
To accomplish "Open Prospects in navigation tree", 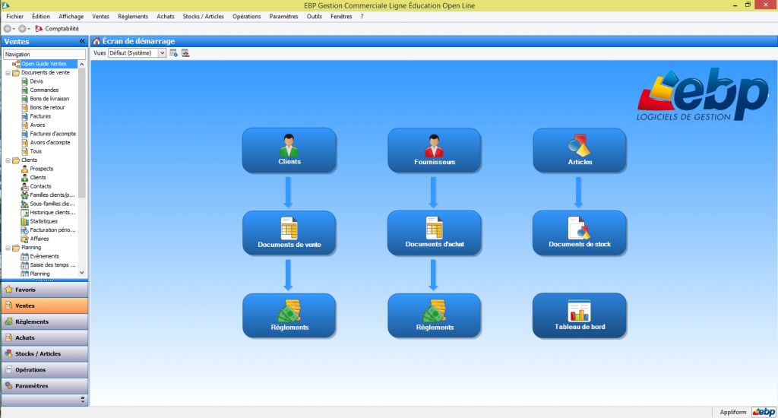I will tap(41, 169).
